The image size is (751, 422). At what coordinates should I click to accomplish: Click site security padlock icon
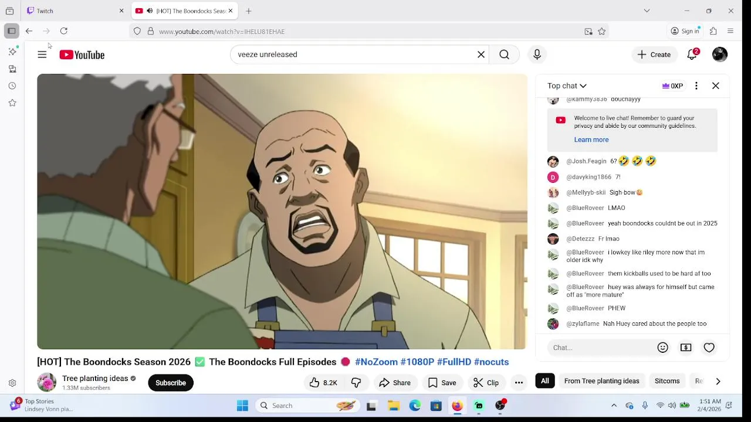150,31
